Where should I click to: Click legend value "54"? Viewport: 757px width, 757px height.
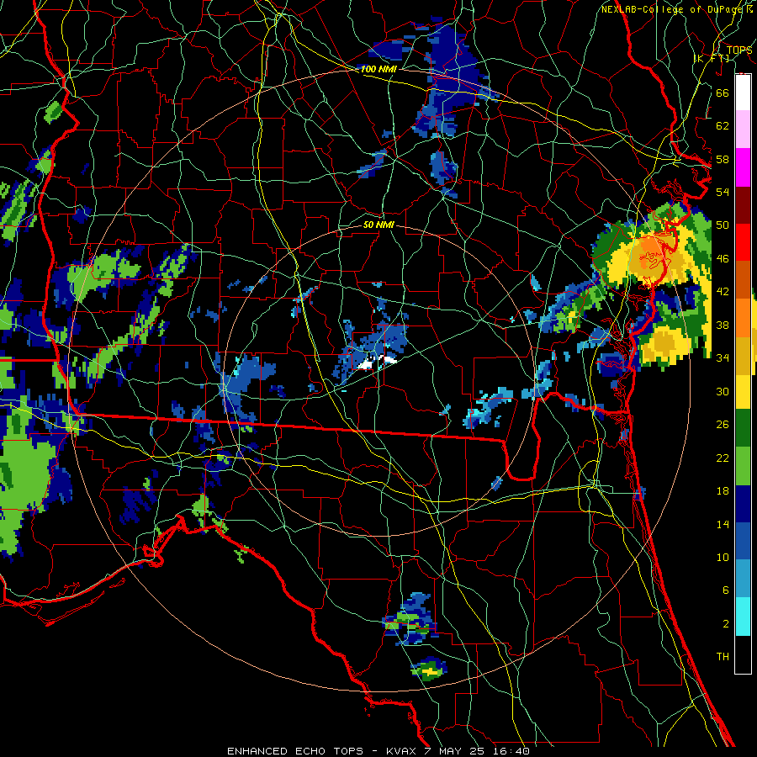(723, 192)
